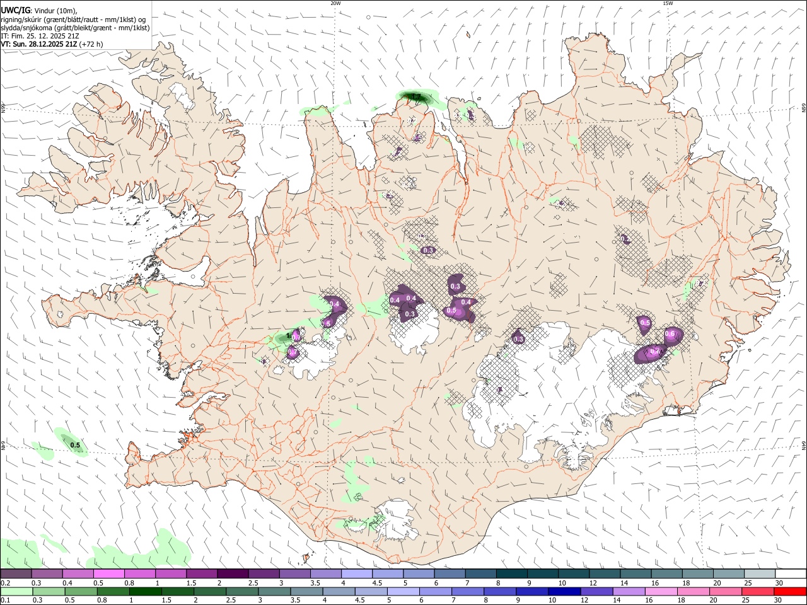Pick the bright pink 0.5 snow scale swatch
Viewport: 807px width, 605px height.
tap(108, 573)
